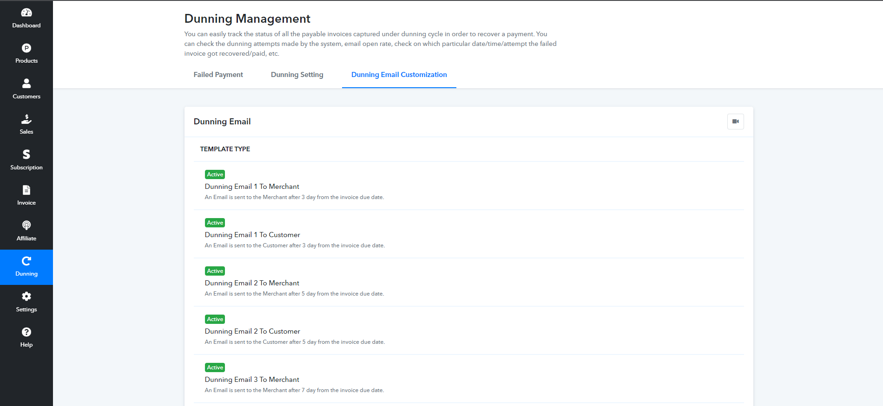Click Active badge of Email 3 To Merchant
This screenshot has width=883, height=406.
click(x=215, y=367)
